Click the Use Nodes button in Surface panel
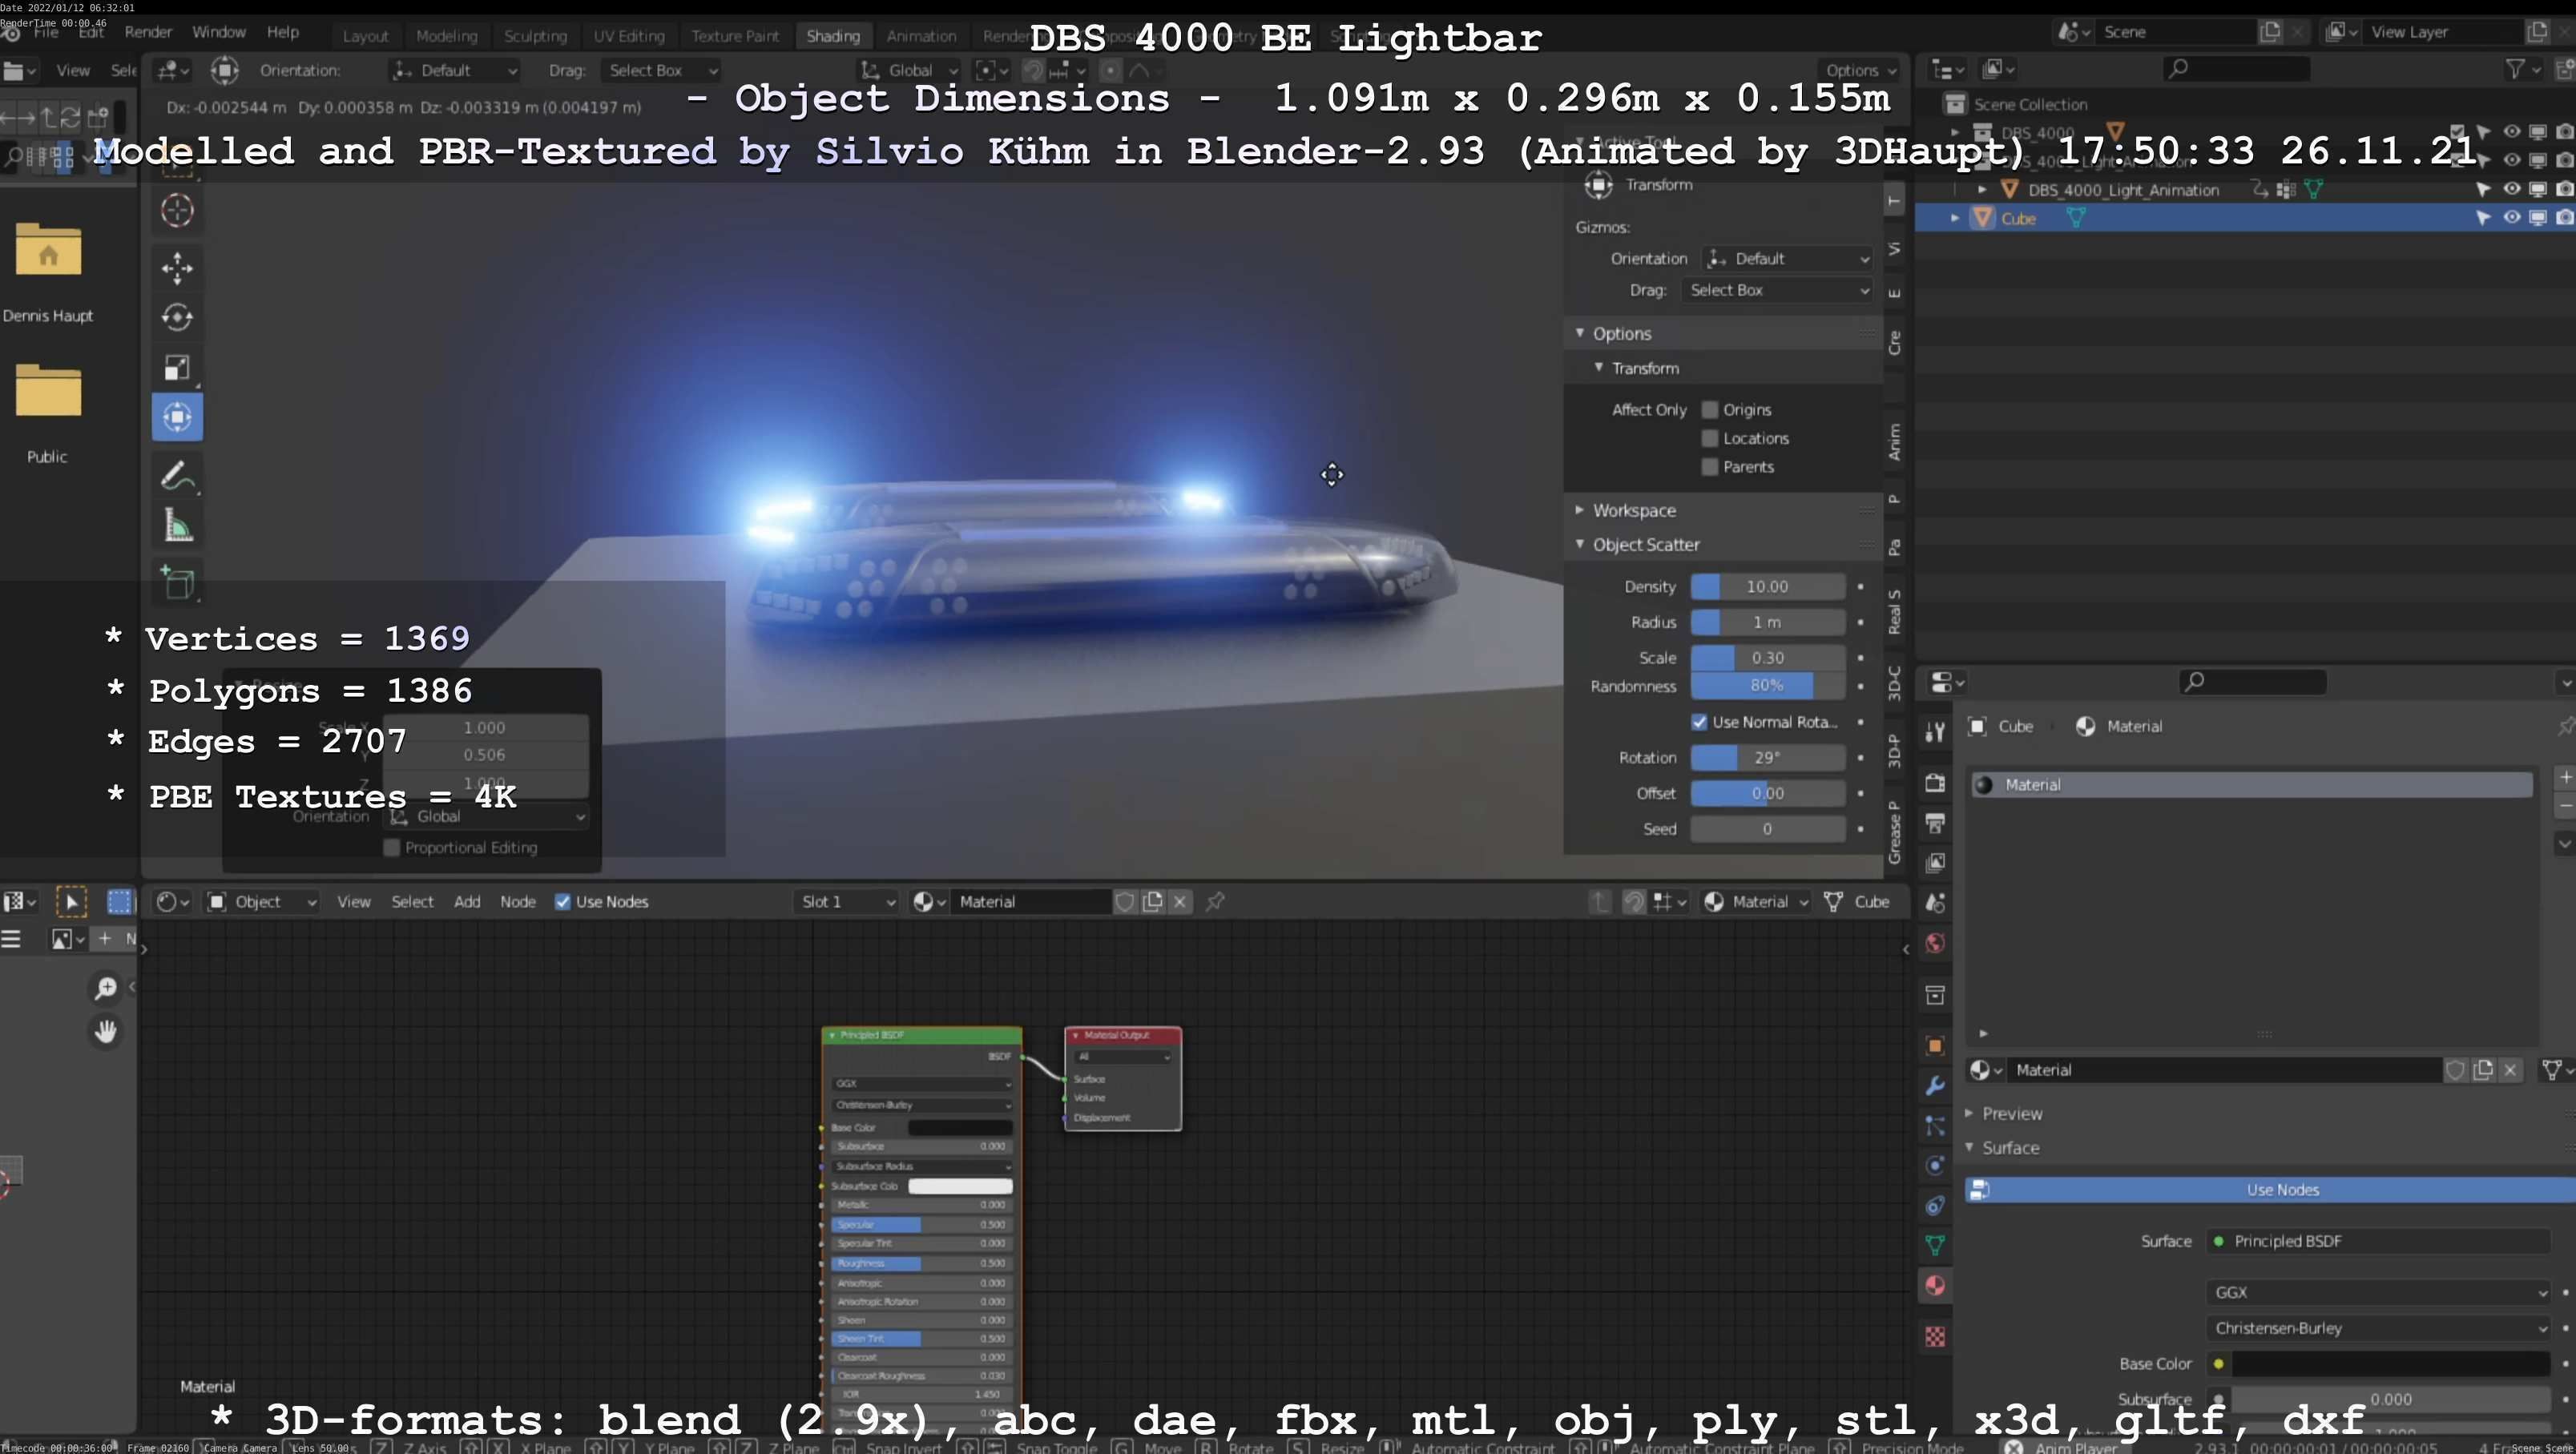The width and height of the screenshot is (2576, 1454). pos(2270,1190)
